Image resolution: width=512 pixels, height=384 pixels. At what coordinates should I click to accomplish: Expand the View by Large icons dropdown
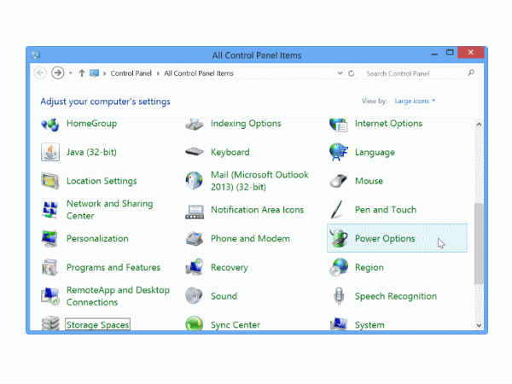click(x=415, y=102)
